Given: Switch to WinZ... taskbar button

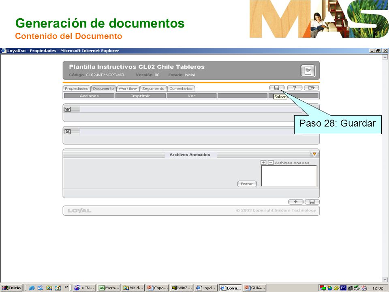Looking at the screenshot, I should tap(182, 288).
